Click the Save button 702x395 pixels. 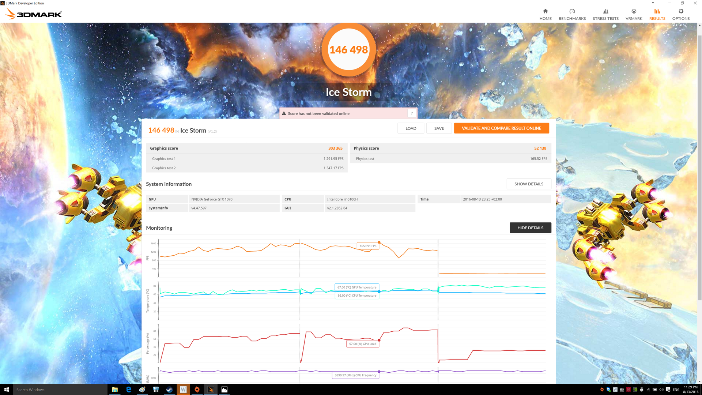pyautogui.click(x=439, y=128)
